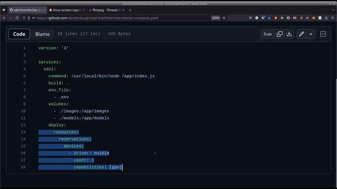Image resolution: width=337 pixels, height=189 pixels.
Task: Click line number 18 in gutter
Action: tap(23, 167)
